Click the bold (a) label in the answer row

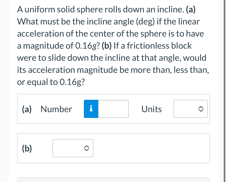point(26,109)
